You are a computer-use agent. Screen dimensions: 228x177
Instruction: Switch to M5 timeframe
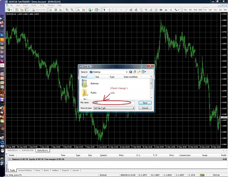coord(190,10)
